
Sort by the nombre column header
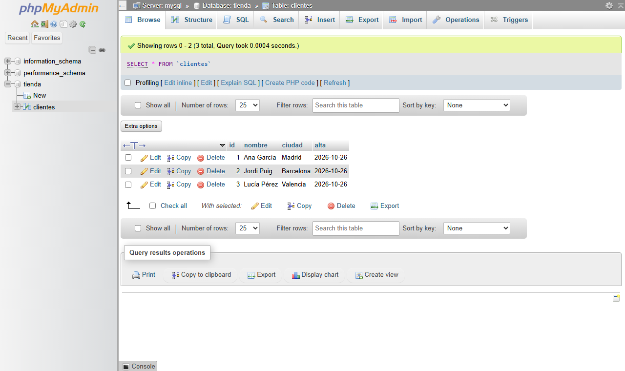coord(256,145)
